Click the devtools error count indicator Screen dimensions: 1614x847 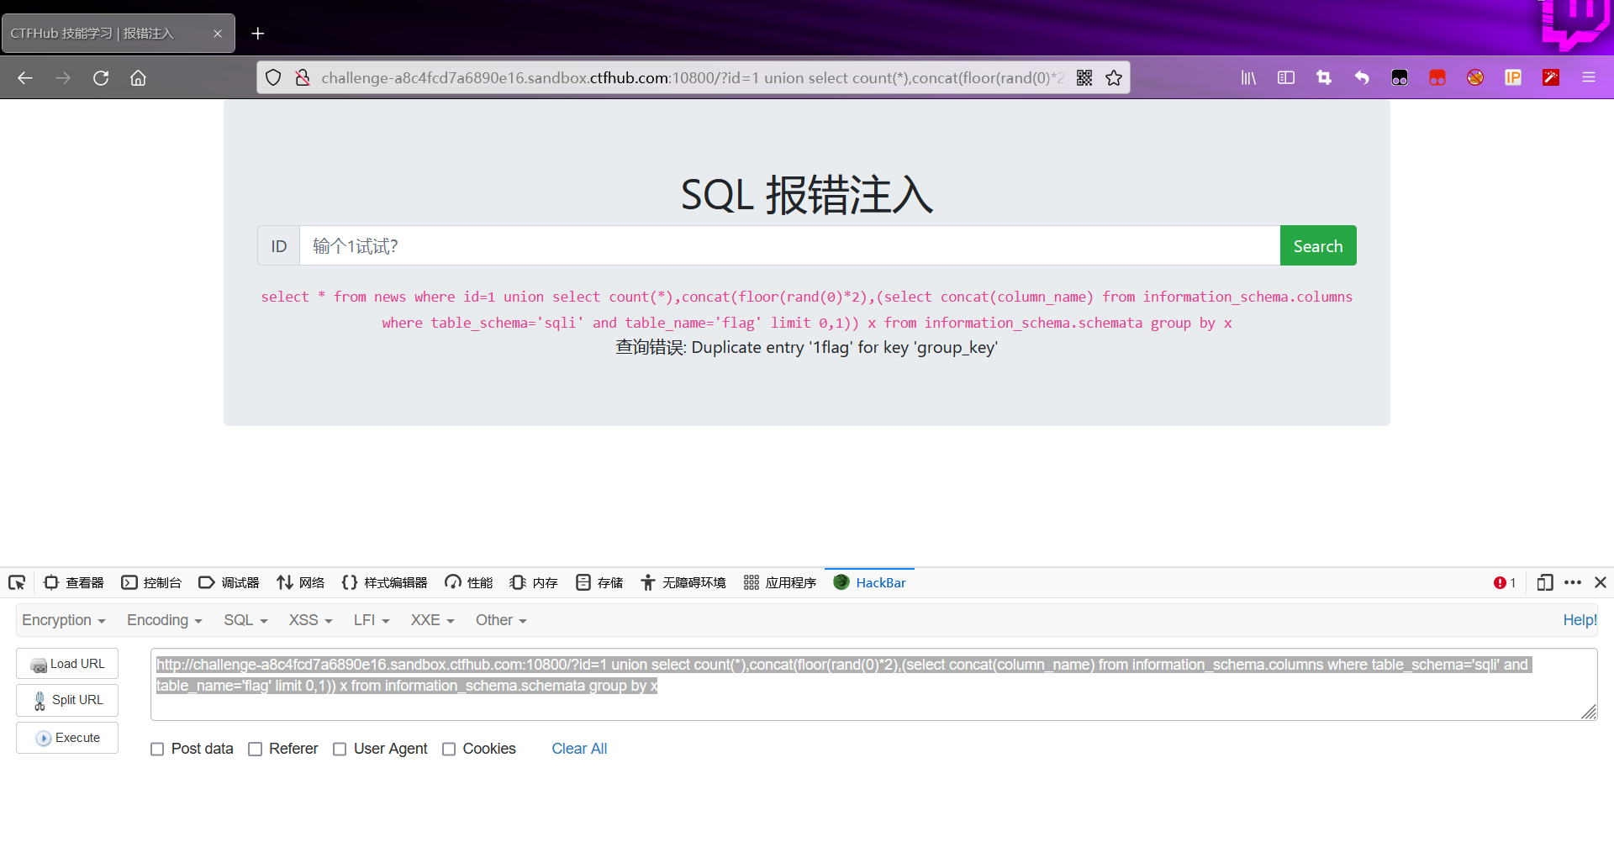coord(1505,582)
